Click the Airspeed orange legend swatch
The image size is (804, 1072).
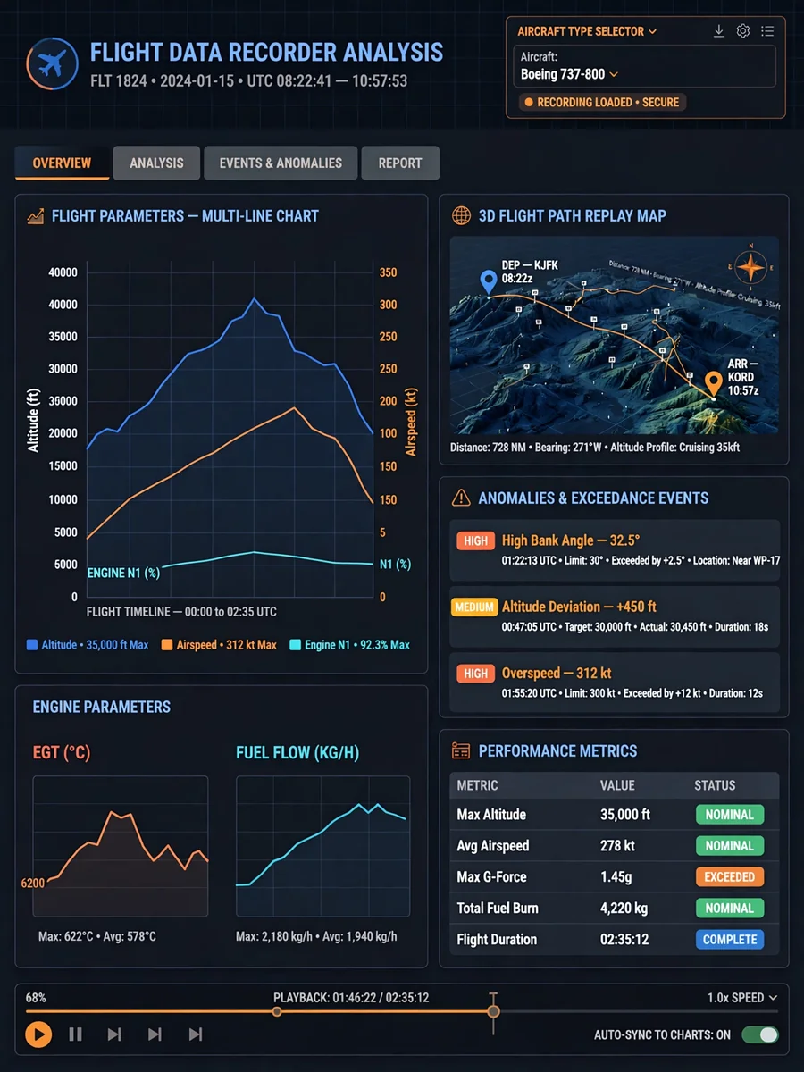tap(167, 645)
